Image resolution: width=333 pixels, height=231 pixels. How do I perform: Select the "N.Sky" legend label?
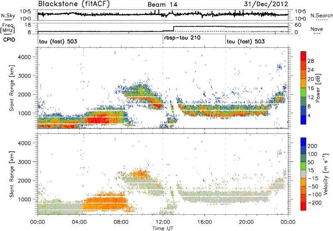(x=8, y=15)
